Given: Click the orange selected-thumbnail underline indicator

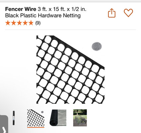Looking at the screenshot, I should click(36, 127).
